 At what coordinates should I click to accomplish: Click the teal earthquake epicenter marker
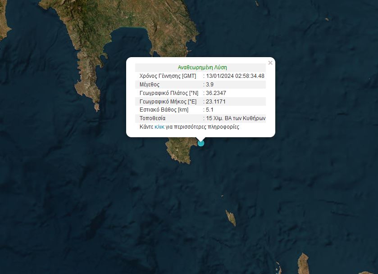[x=201, y=143]
